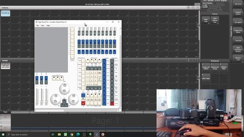Hit the last blue flash button under playback fader 10
This screenshot has width=244, height=137.
pos(114,44)
